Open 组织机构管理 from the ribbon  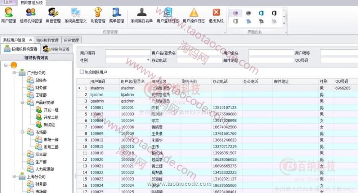(x=31, y=15)
